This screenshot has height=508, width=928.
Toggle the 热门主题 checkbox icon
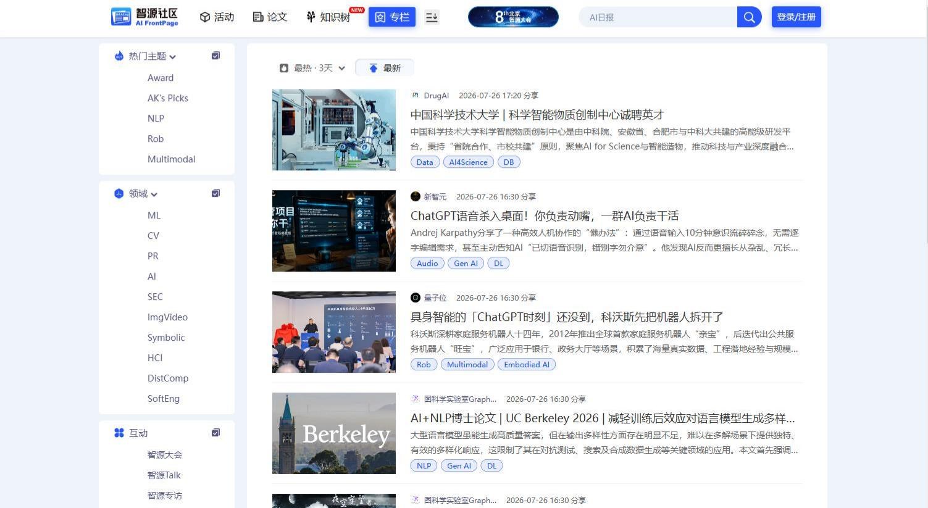(215, 56)
